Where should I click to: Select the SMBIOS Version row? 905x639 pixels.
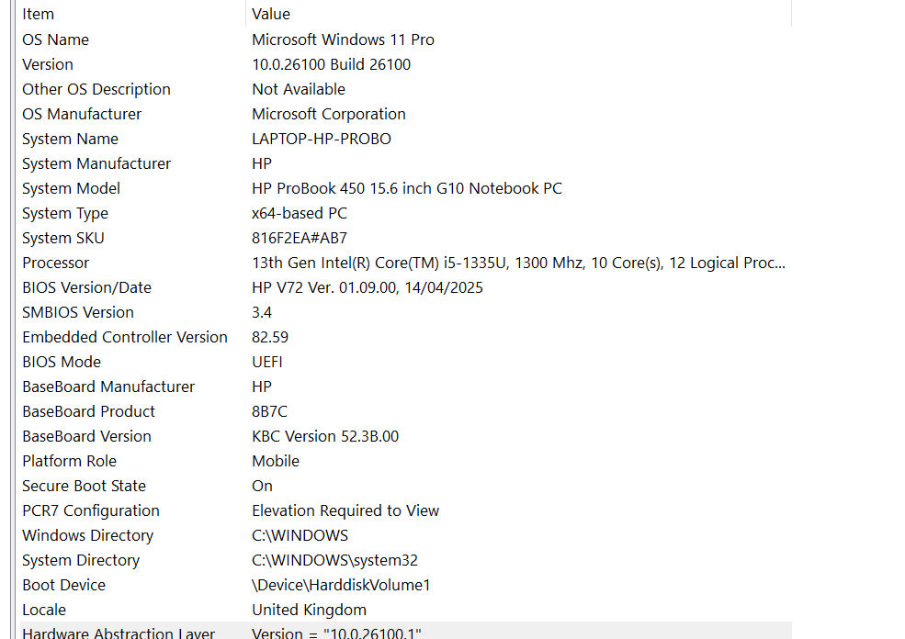(406, 312)
